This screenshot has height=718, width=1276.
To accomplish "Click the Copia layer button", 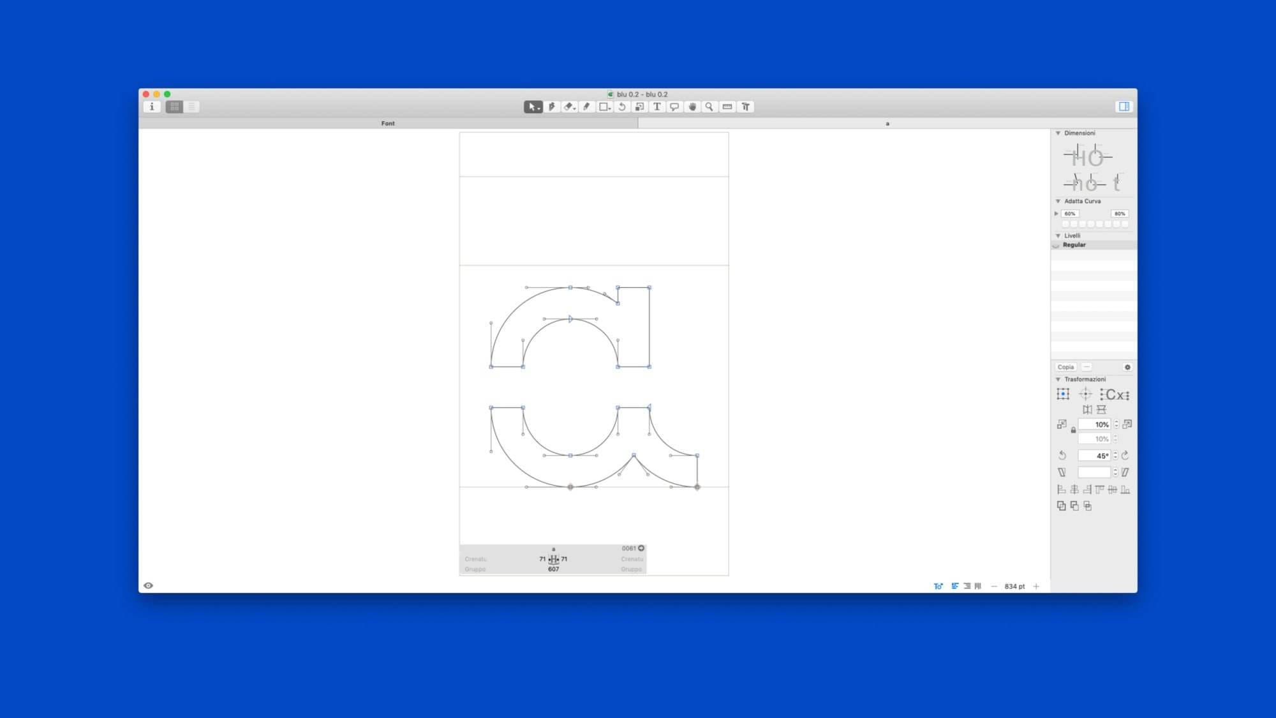I will click(x=1066, y=368).
